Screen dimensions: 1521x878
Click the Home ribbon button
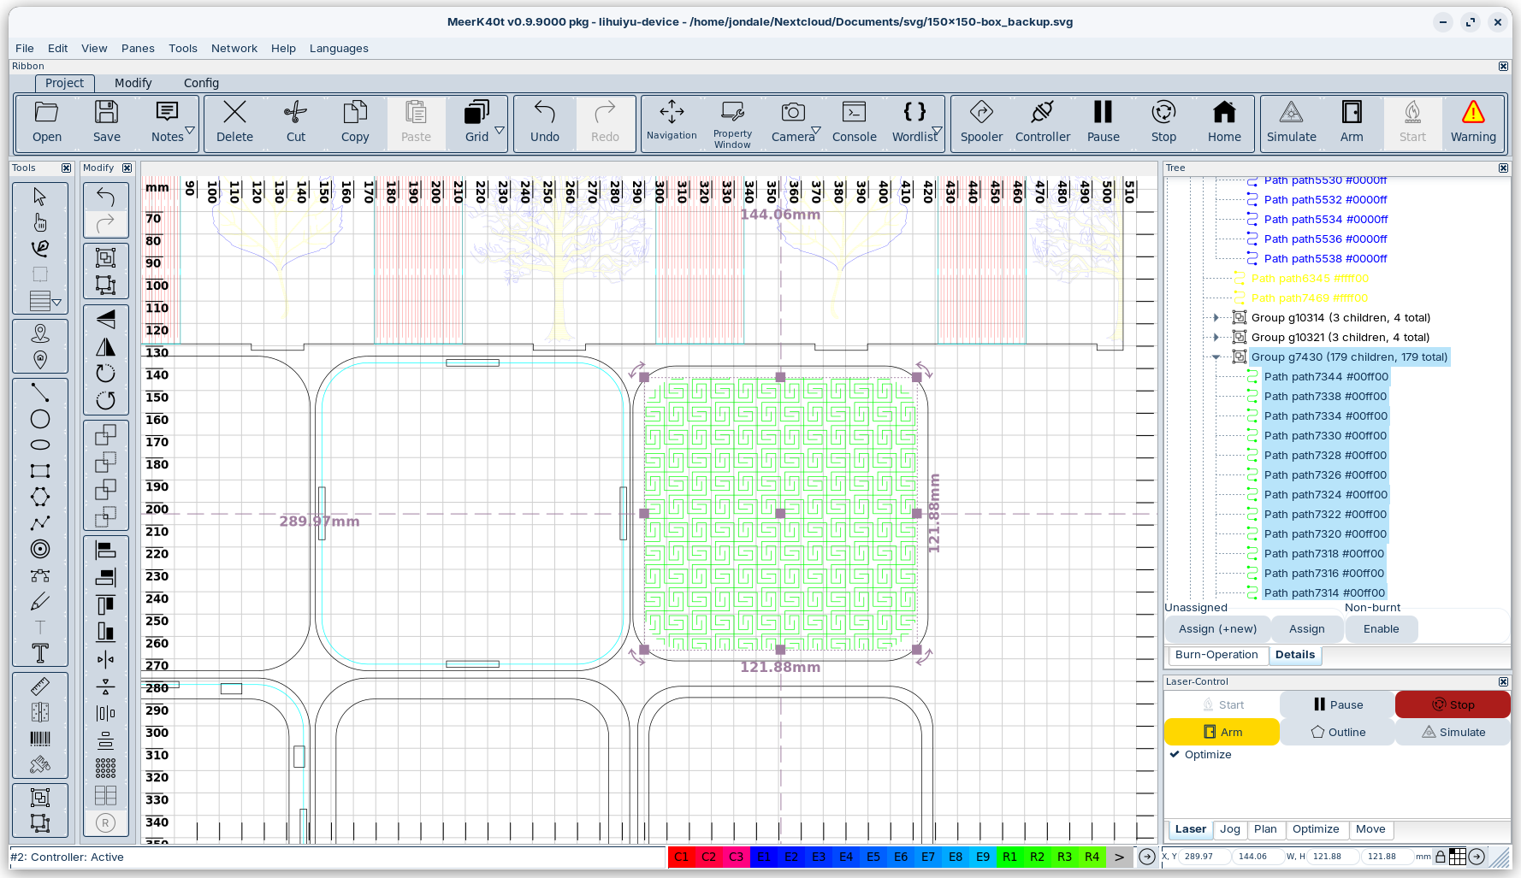[x=1224, y=121]
